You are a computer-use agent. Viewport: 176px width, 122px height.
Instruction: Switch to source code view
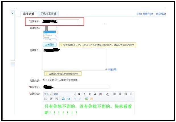pyautogui.click(x=69, y=99)
